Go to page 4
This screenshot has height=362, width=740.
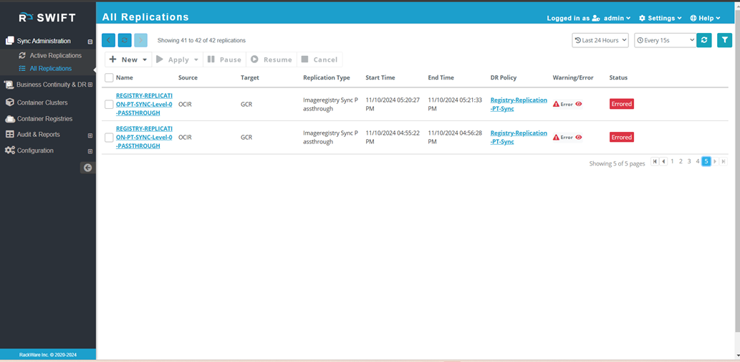coord(698,161)
